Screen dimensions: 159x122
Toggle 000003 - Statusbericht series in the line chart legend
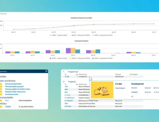[x=102, y=35]
